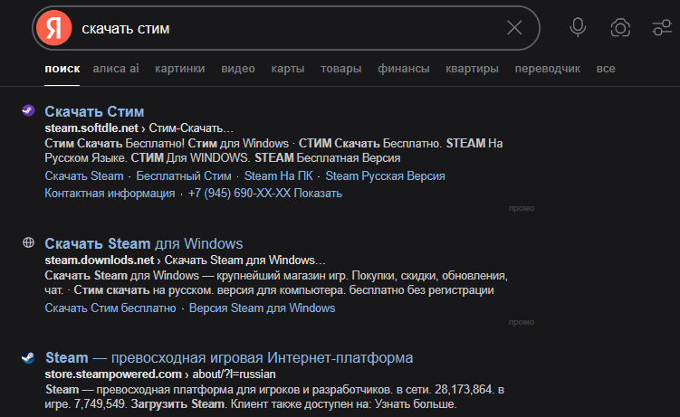Go to the 'видео' tab
The height and width of the screenshot is (417, 680).
point(238,69)
